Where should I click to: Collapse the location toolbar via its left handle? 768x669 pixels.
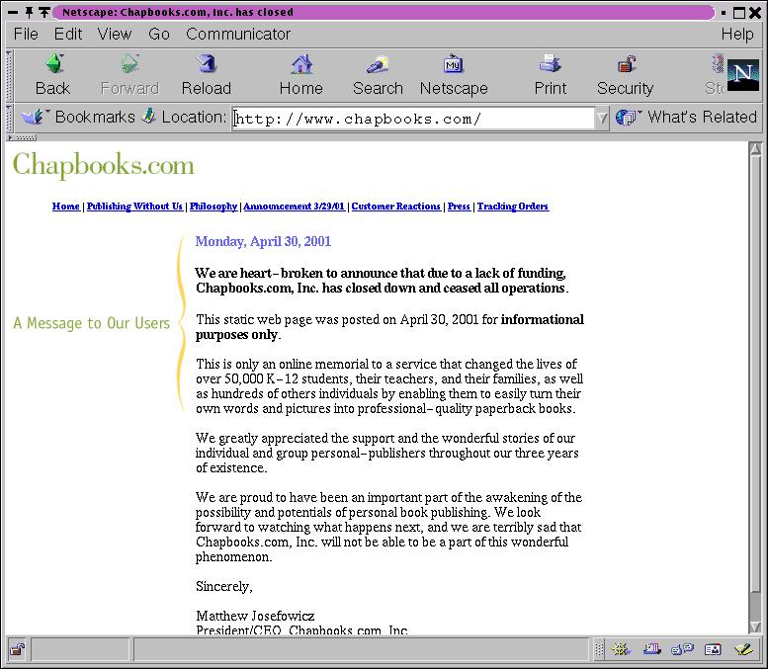pyautogui.click(x=9, y=118)
